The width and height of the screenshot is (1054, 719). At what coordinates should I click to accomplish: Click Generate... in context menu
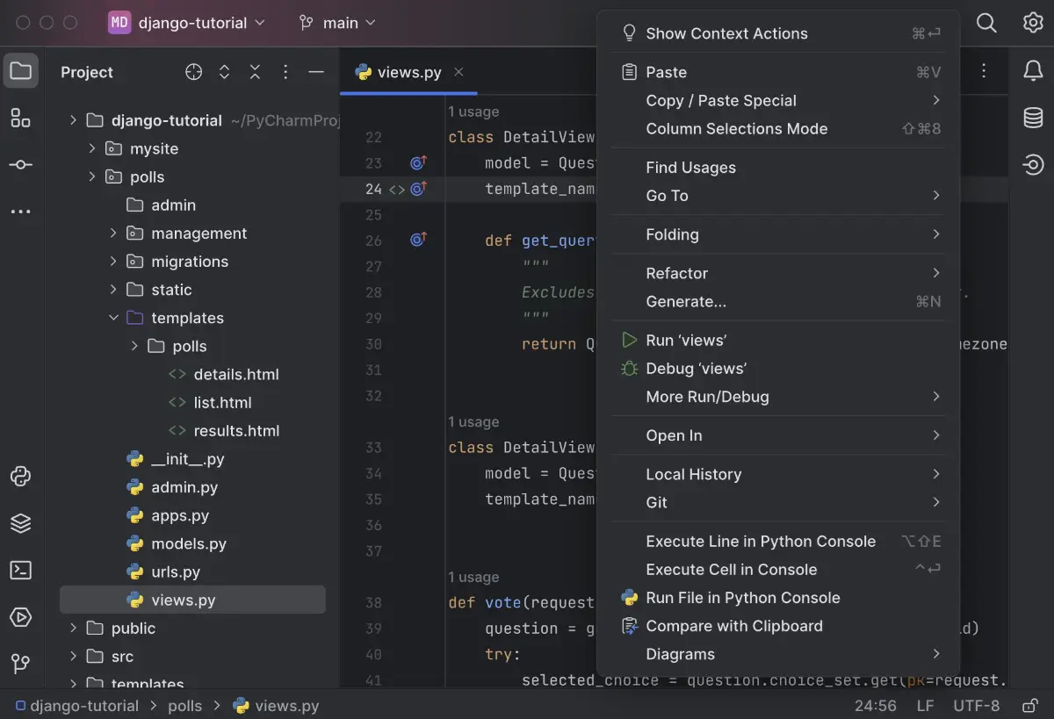pos(778,301)
